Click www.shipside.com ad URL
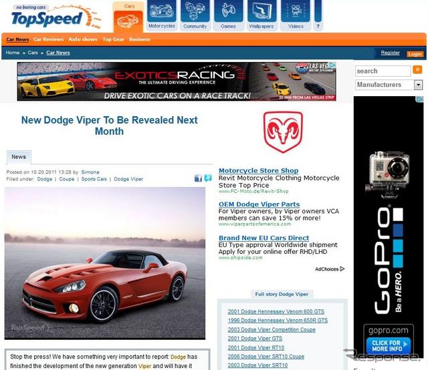428x370 pixels. click(x=241, y=258)
